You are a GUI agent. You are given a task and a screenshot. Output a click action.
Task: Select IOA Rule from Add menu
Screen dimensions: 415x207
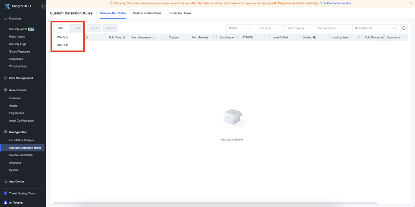(63, 38)
